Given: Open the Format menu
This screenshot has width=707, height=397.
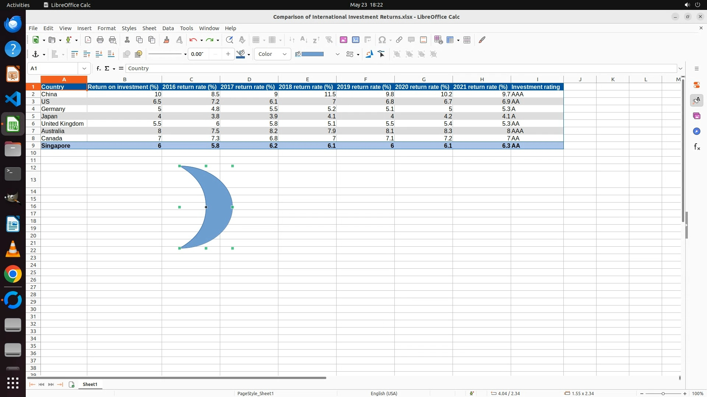Looking at the screenshot, I should pyautogui.click(x=106, y=28).
